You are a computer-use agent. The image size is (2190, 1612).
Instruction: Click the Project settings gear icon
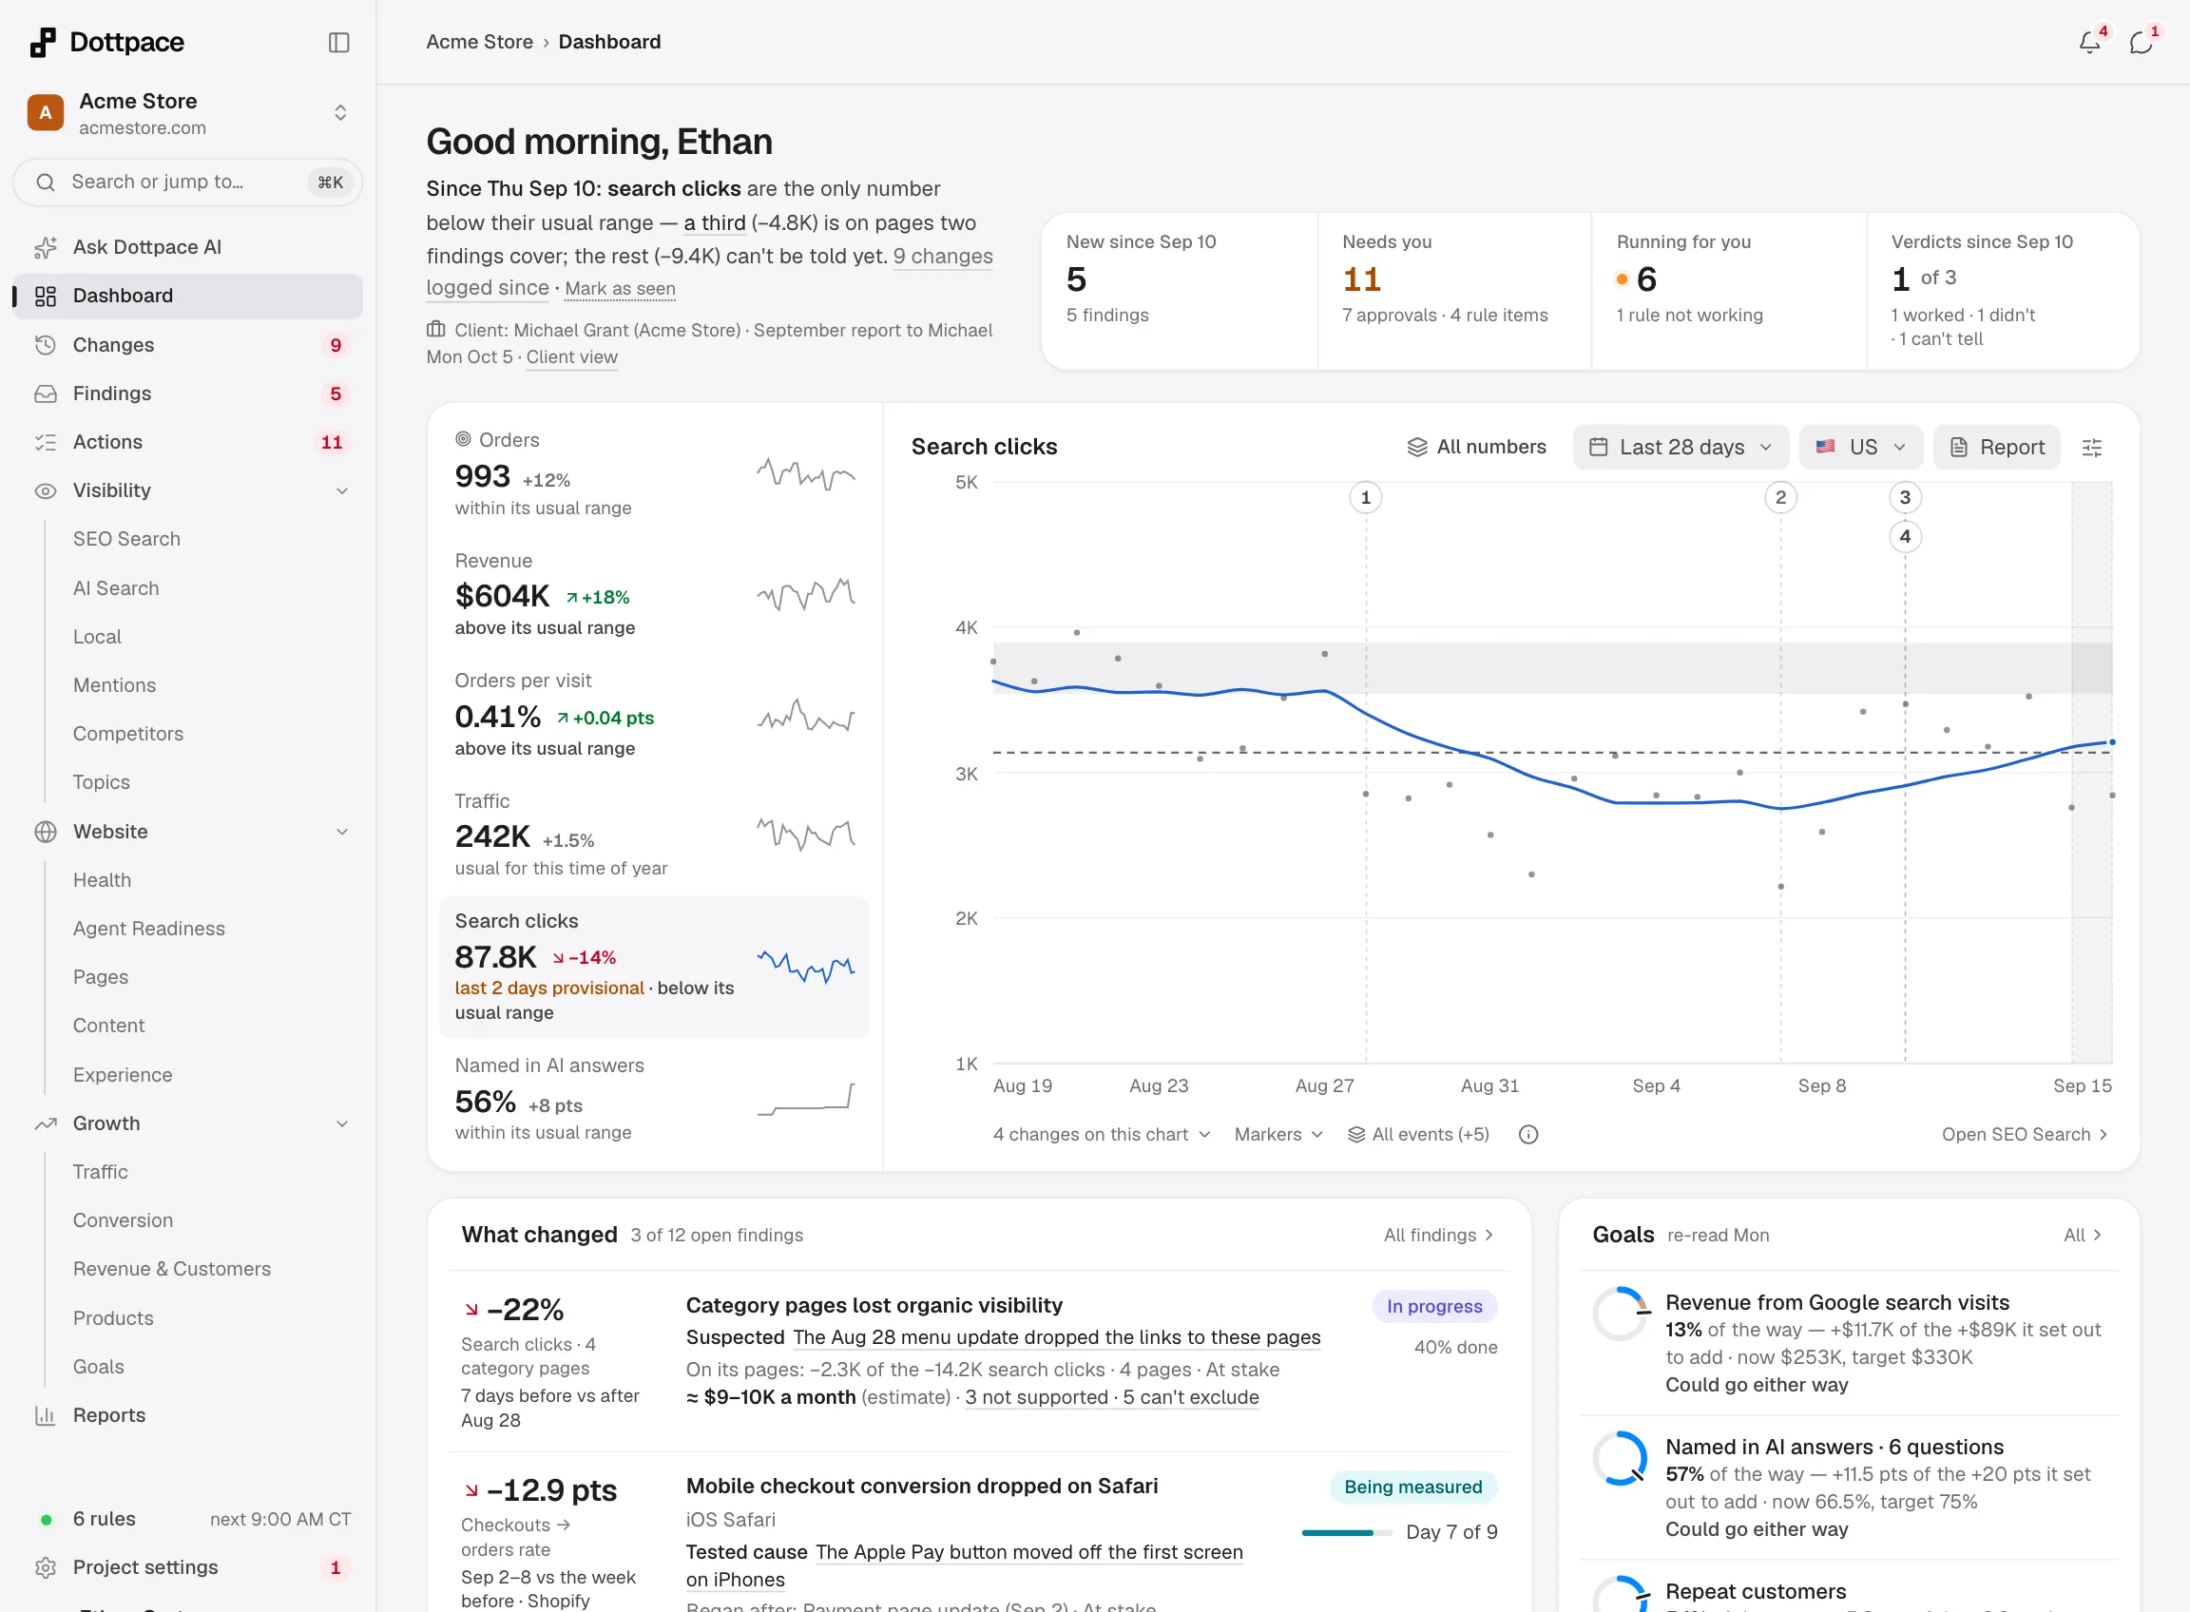[45, 1567]
